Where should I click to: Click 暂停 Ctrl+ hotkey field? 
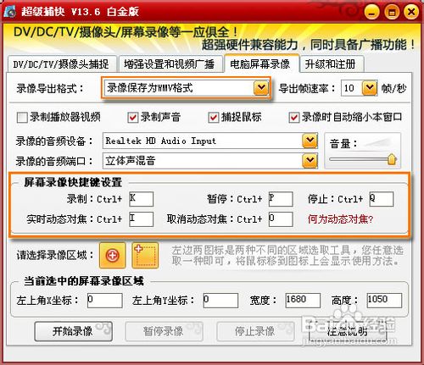point(281,199)
